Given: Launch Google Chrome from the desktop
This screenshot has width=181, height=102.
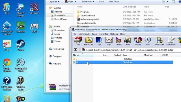Looking at the screenshot, I should [7, 65].
